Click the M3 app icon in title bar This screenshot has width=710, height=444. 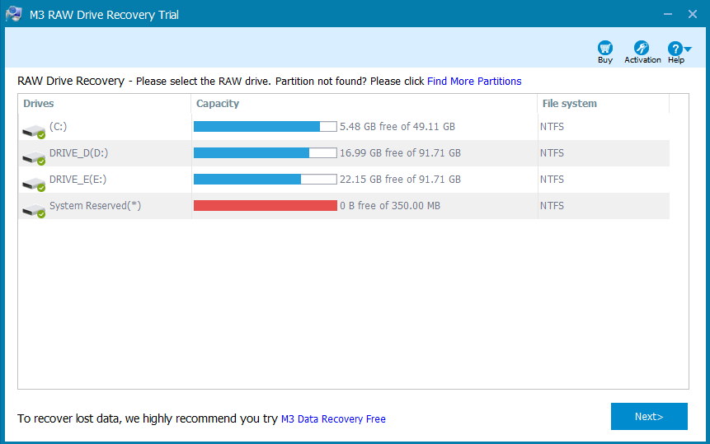pos(13,14)
